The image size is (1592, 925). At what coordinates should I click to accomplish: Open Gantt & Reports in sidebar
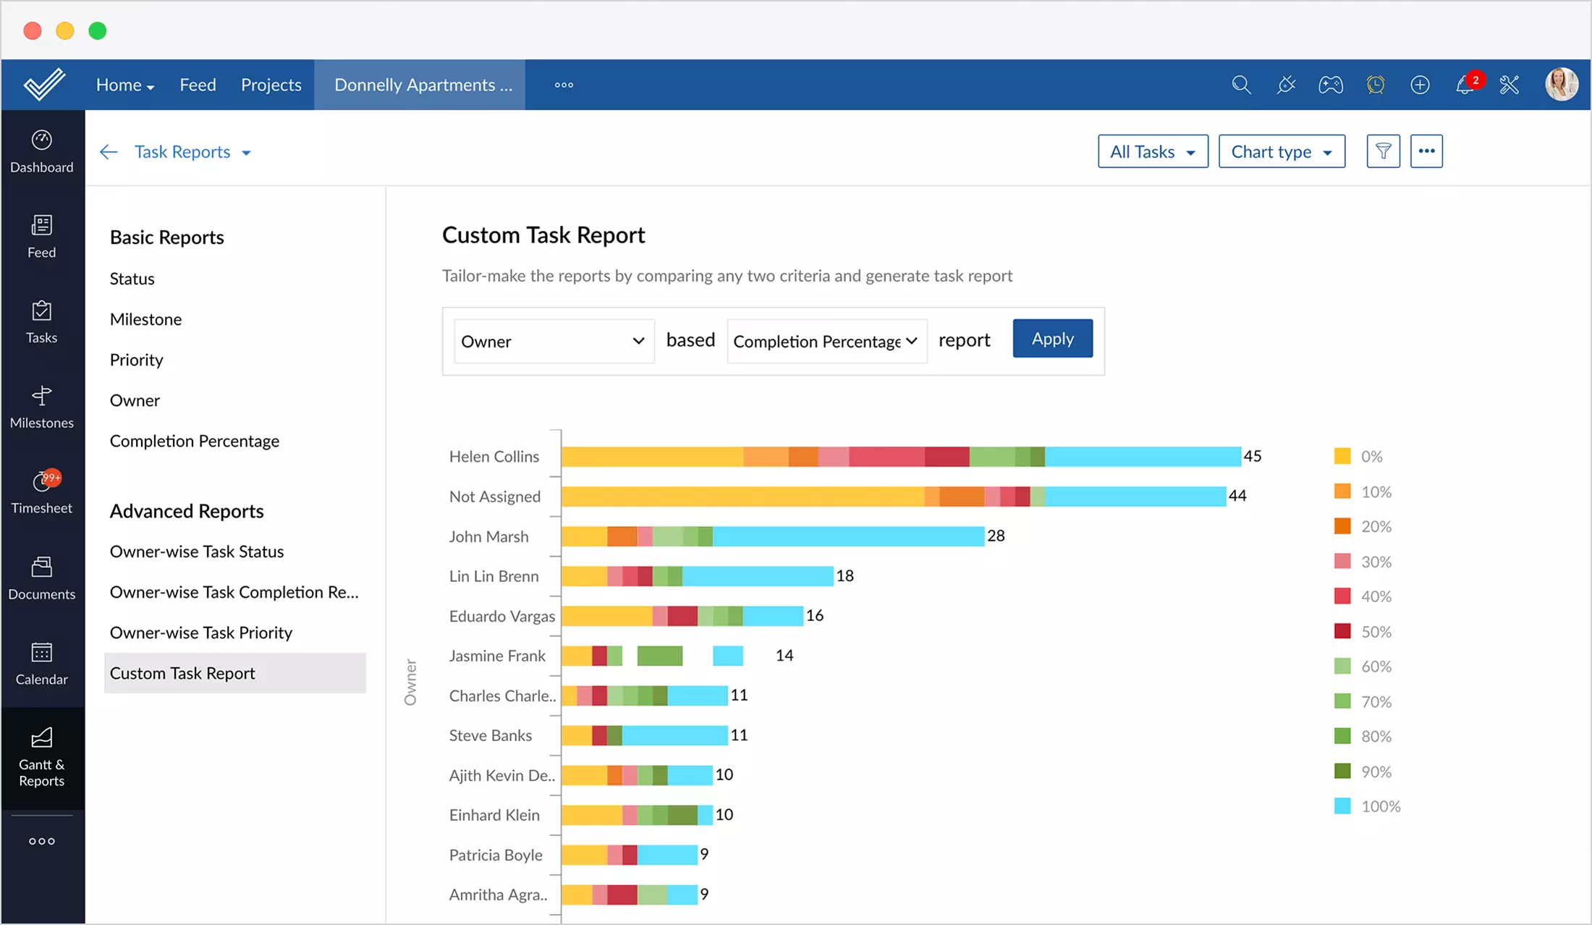click(x=42, y=757)
